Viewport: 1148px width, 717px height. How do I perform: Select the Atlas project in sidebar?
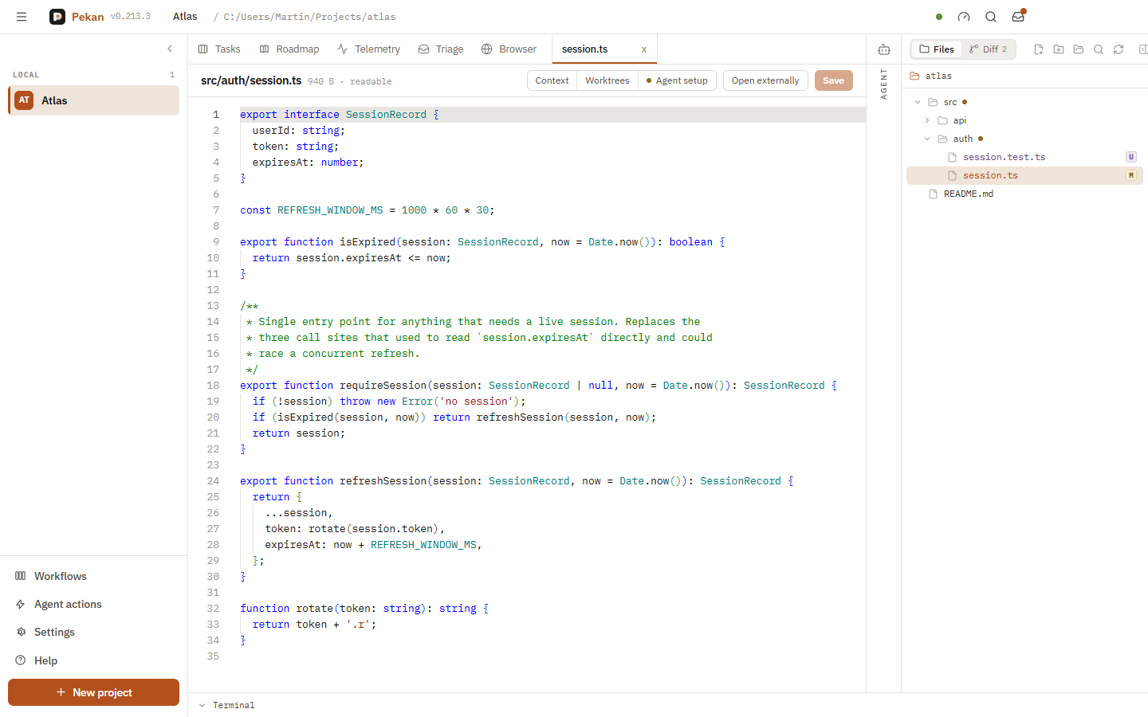[94, 100]
